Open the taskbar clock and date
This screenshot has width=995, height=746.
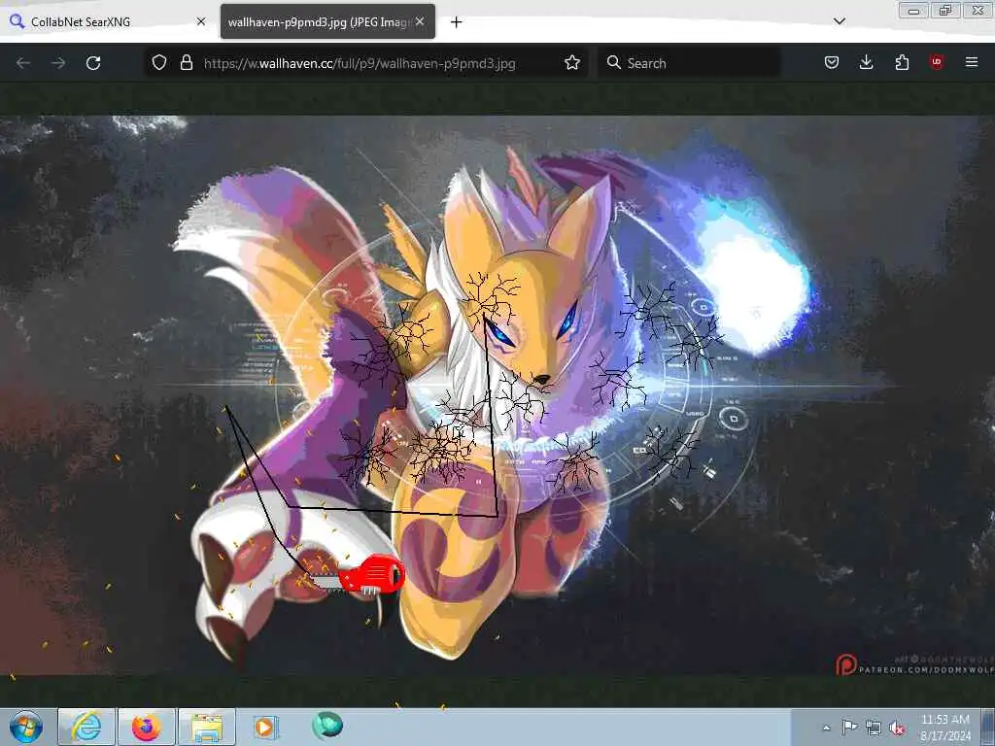[x=945, y=728]
